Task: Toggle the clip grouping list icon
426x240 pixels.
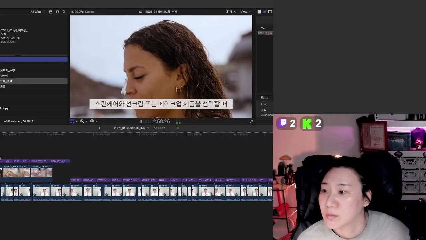Action: [51, 12]
